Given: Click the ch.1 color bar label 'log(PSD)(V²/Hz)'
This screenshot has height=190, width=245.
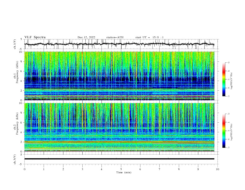Looking at the screenshot, I should (x=232, y=81).
